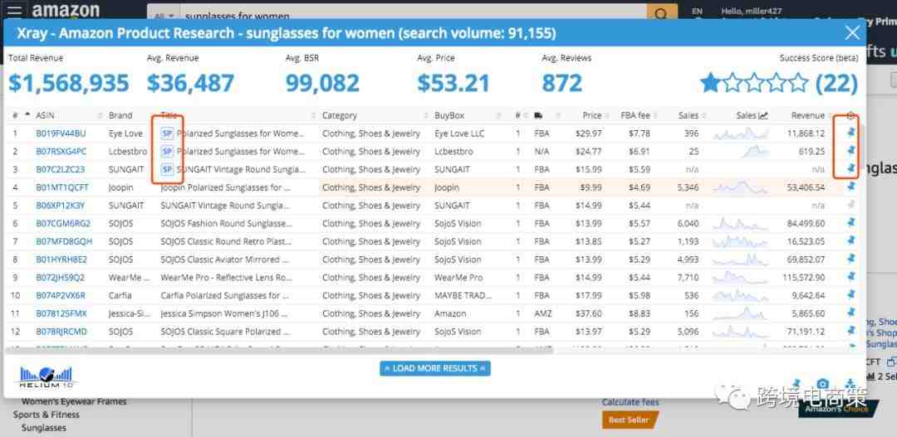Toggle pin on B07MFD8GQH row

coord(850,241)
